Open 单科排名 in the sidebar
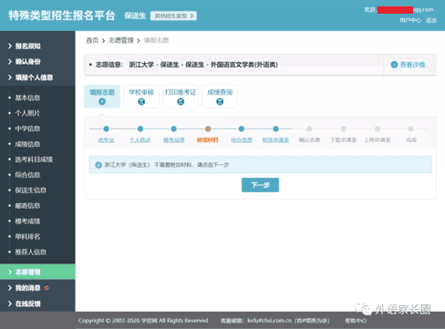The width and height of the screenshot is (445, 329). point(27,236)
